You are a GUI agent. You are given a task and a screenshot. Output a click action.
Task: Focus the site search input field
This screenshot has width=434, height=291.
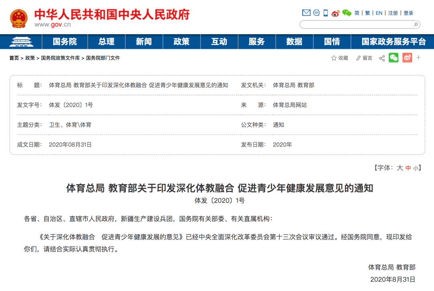(356, 25)
